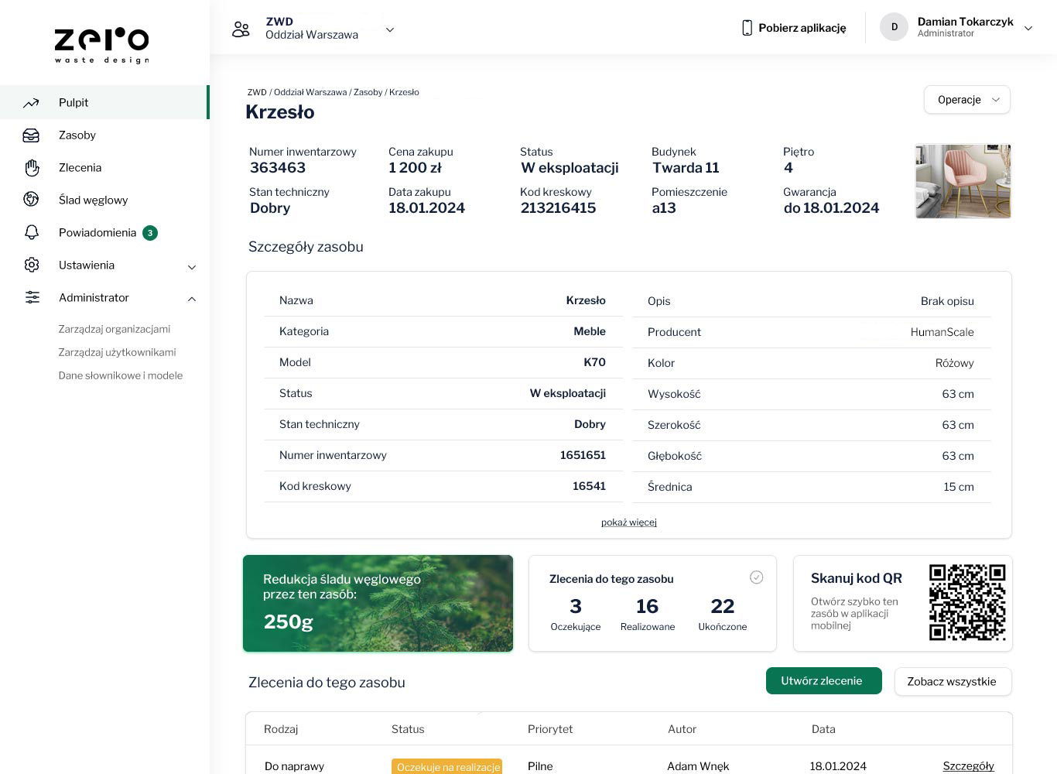Click the 15 cm Średnica value
This screenshot has width=1057, height=774.
(959, 487)
